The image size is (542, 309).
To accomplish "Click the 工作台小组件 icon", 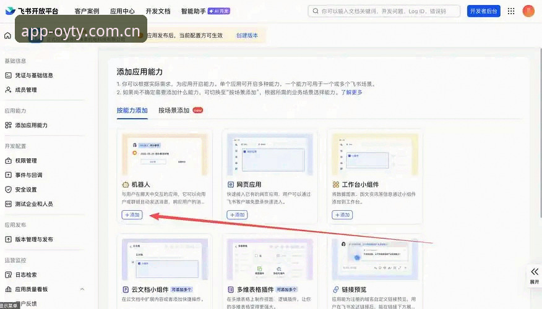I will pos(335,185).
